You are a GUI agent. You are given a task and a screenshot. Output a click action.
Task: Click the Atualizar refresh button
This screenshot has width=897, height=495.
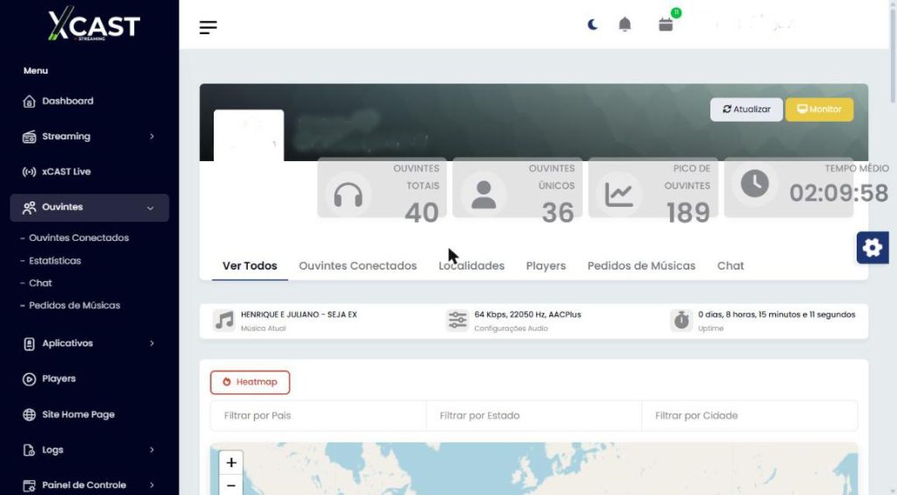click(746, 110)
